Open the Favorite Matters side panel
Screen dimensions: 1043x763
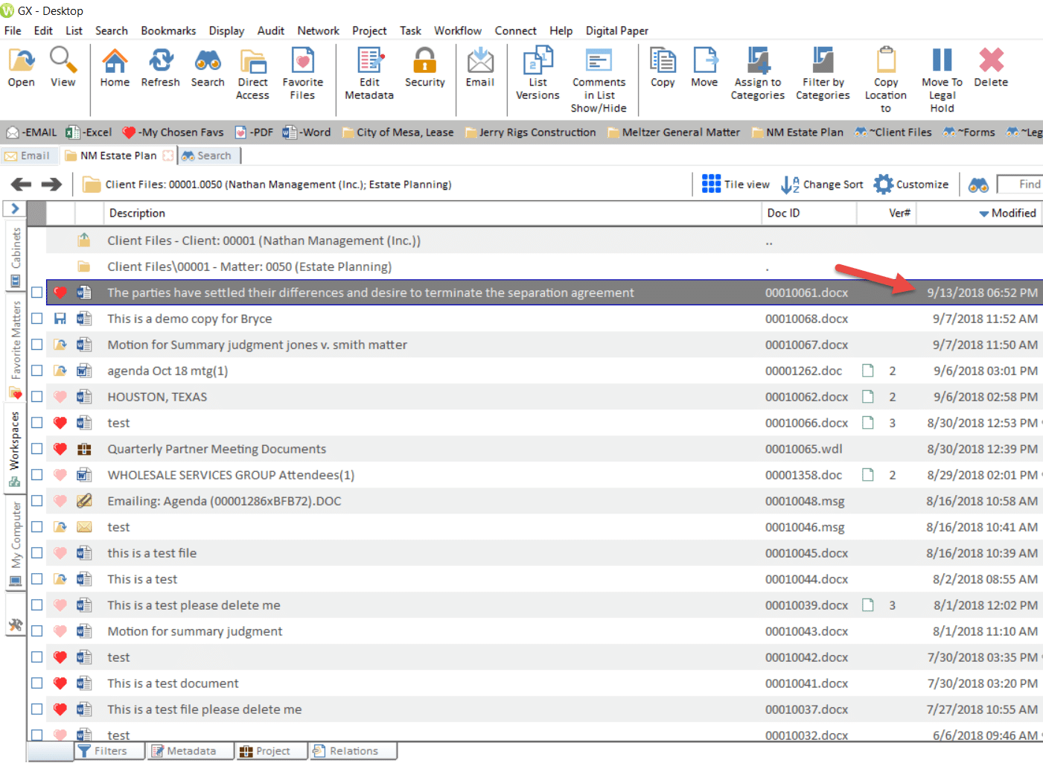point(16,349)
